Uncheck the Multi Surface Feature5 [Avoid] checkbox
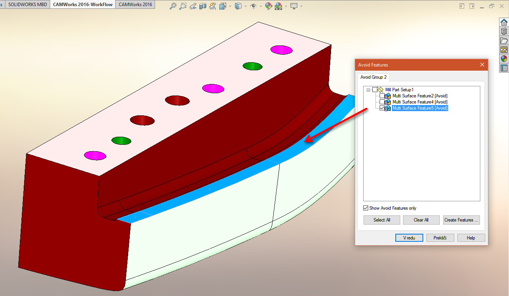 click(x=382, y=108)
